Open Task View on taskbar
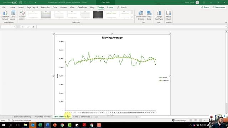 click(x=18, y=125)
